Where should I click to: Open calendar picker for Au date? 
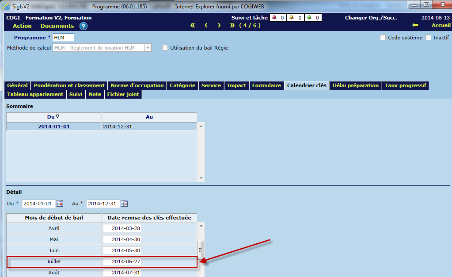point(124,204)
